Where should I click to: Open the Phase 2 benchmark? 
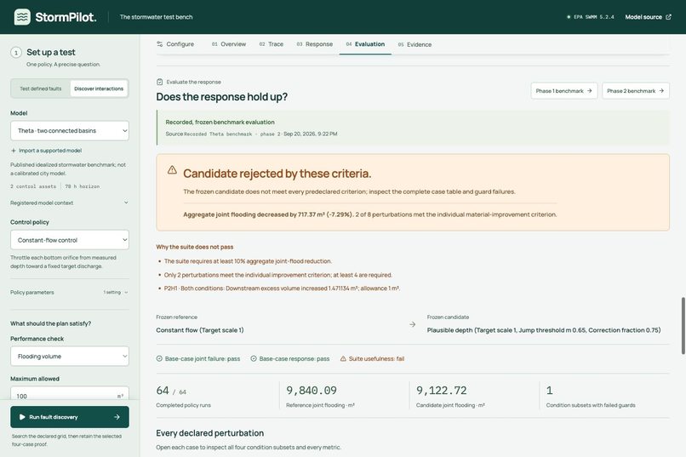click(636, 91)
